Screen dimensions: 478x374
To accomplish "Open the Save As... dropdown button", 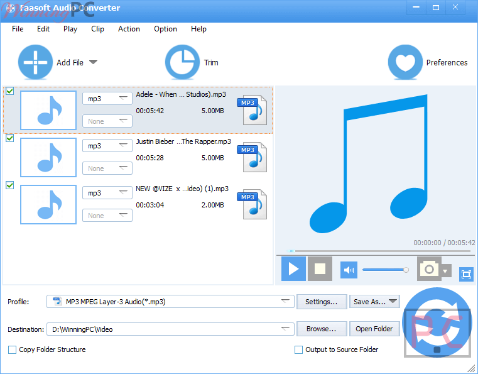I will click(374, 302).
